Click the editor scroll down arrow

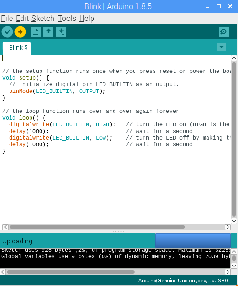[x=234, y=221]
